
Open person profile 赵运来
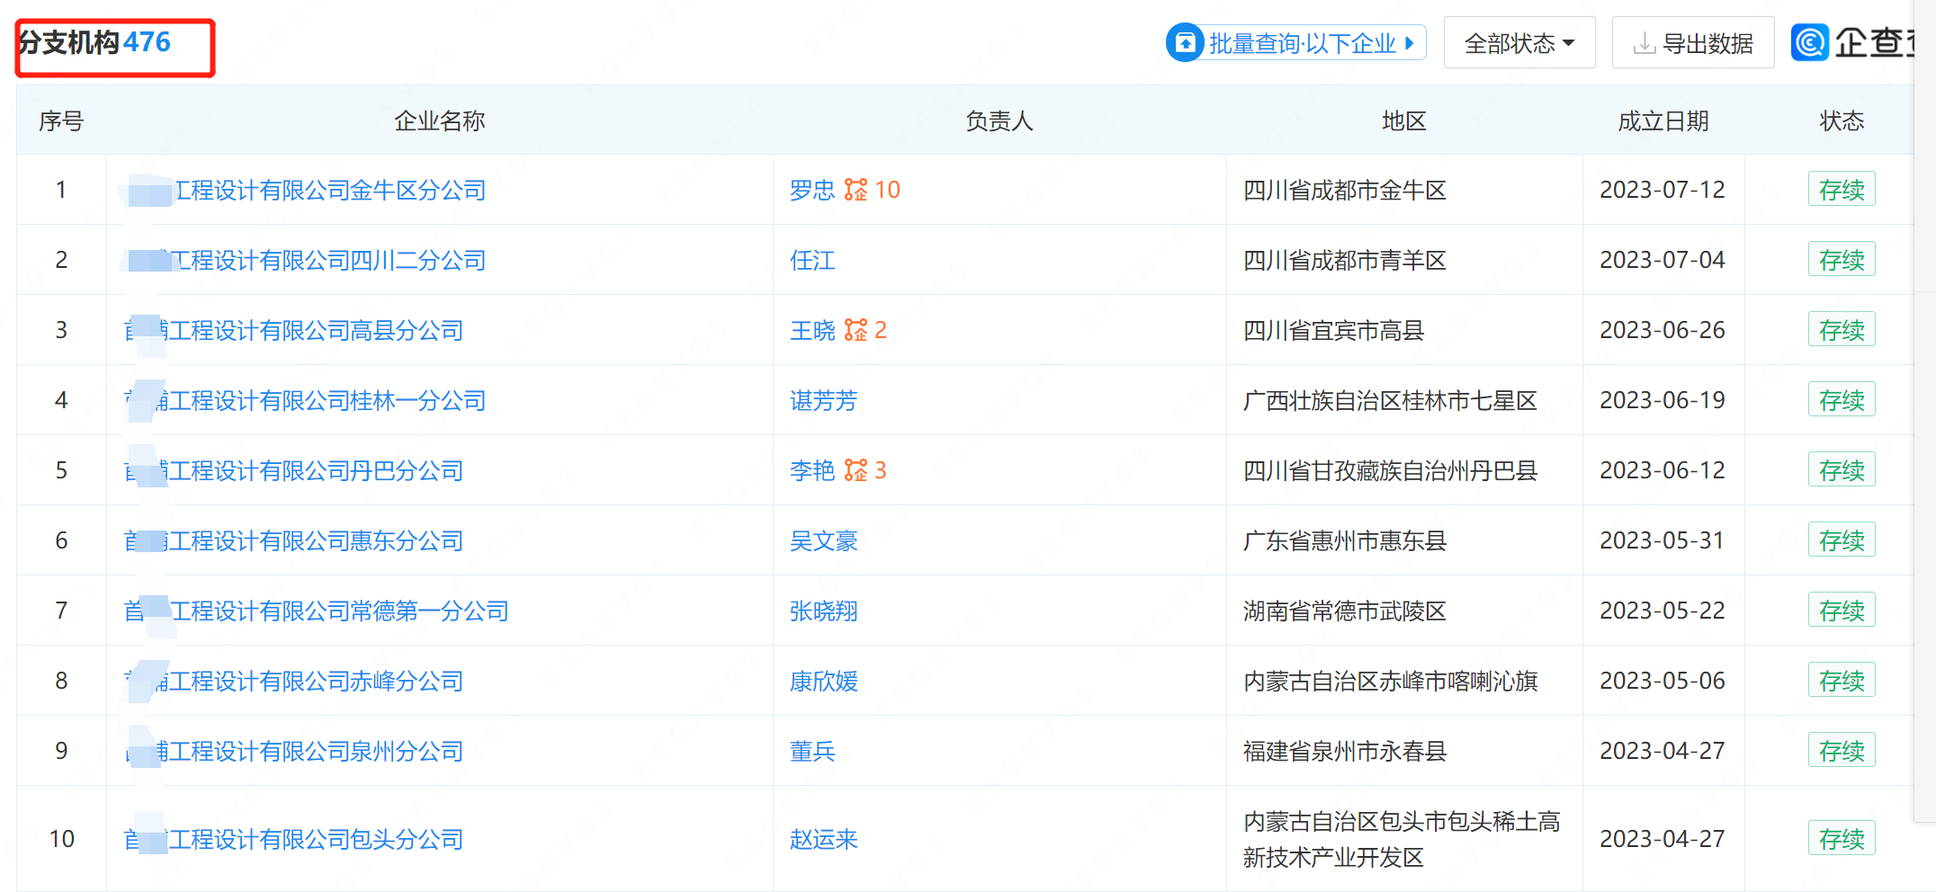(823, 839)
